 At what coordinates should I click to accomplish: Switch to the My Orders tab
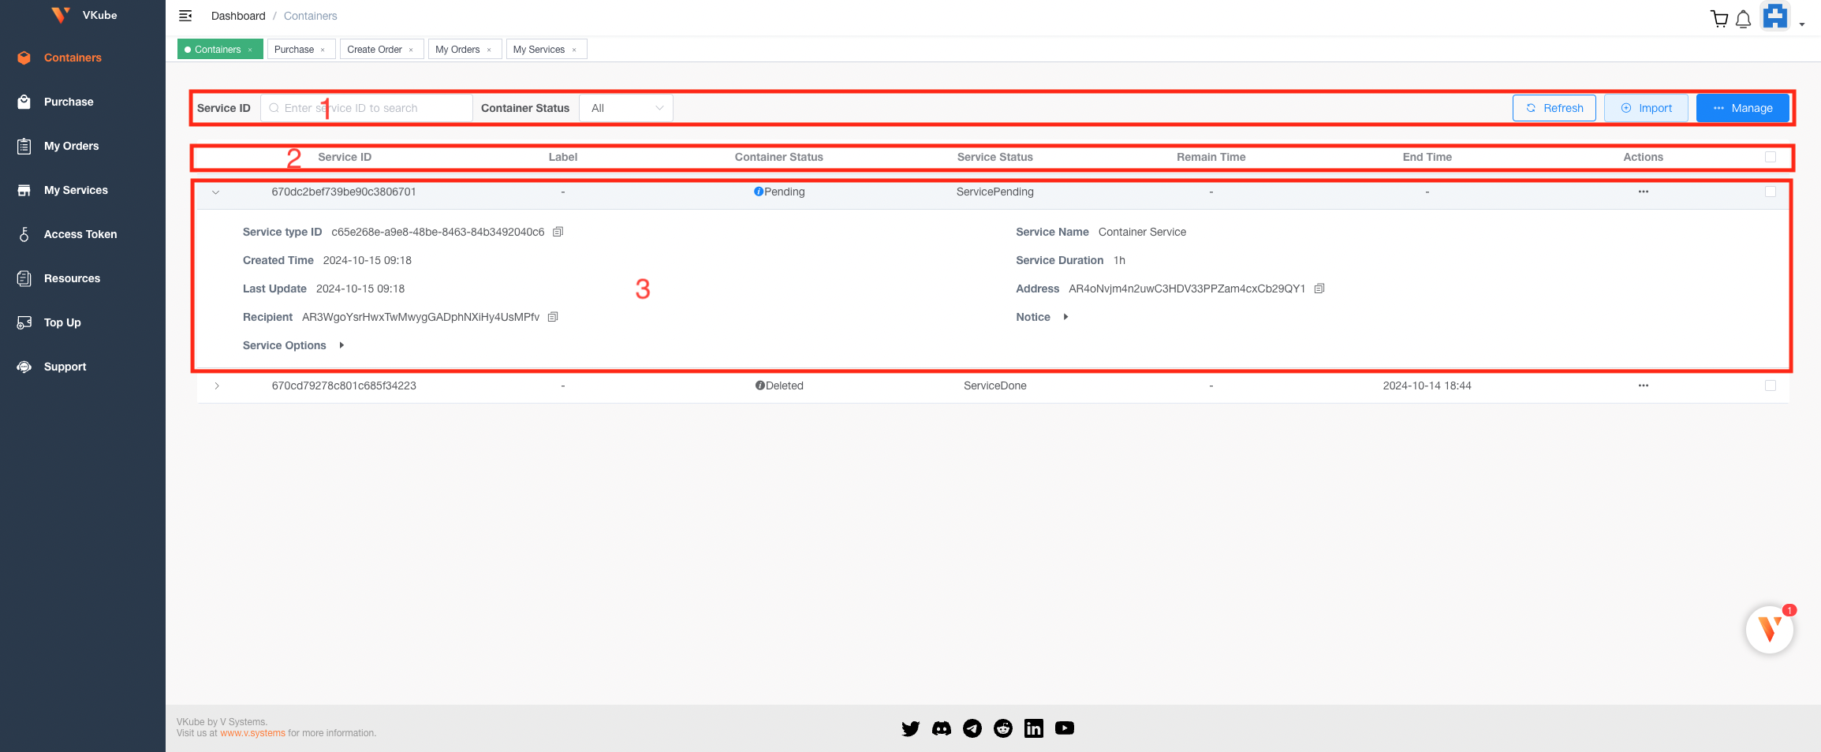457,49
